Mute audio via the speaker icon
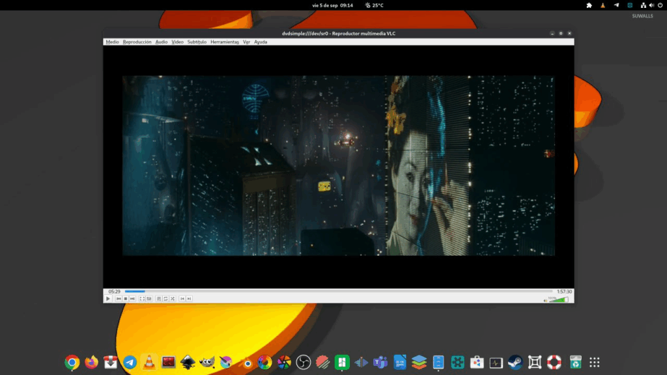 click(545, 300)
